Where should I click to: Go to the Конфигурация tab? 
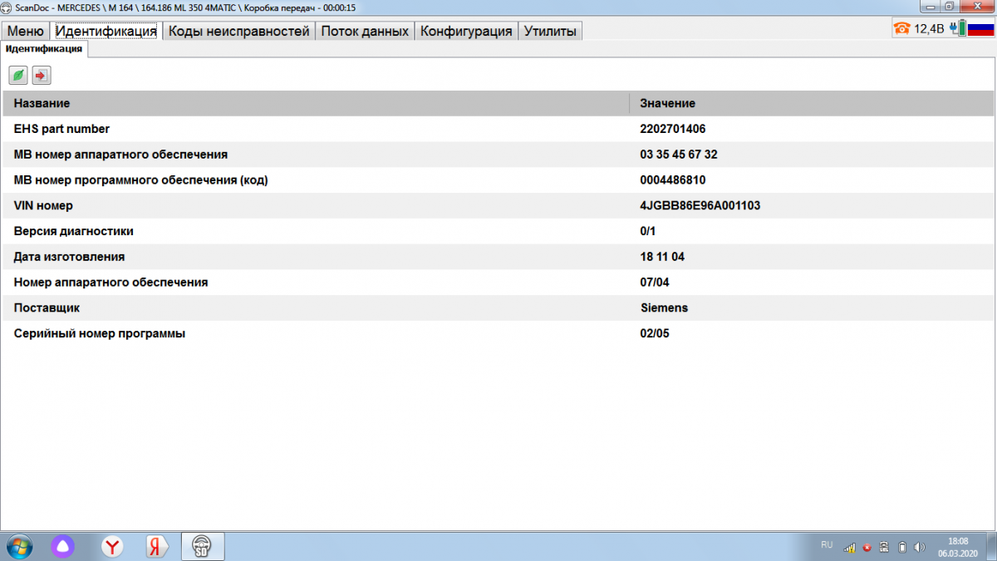(466, 31)
